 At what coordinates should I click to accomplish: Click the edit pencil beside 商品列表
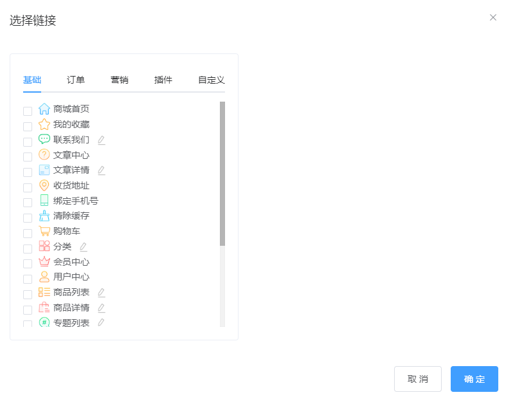(x=101, y=293)
